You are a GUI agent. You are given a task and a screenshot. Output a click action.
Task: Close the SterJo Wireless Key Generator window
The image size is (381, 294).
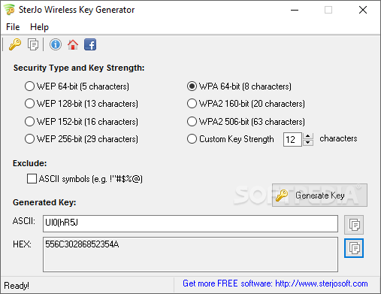[363, 10]
